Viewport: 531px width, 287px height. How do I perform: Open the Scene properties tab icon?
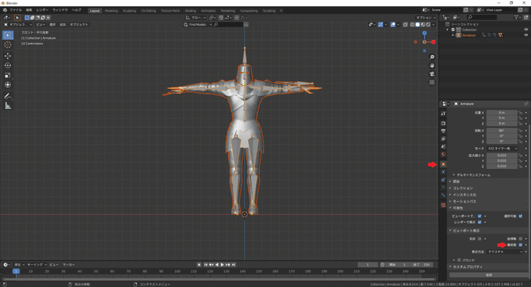click(x=443, y=146)
